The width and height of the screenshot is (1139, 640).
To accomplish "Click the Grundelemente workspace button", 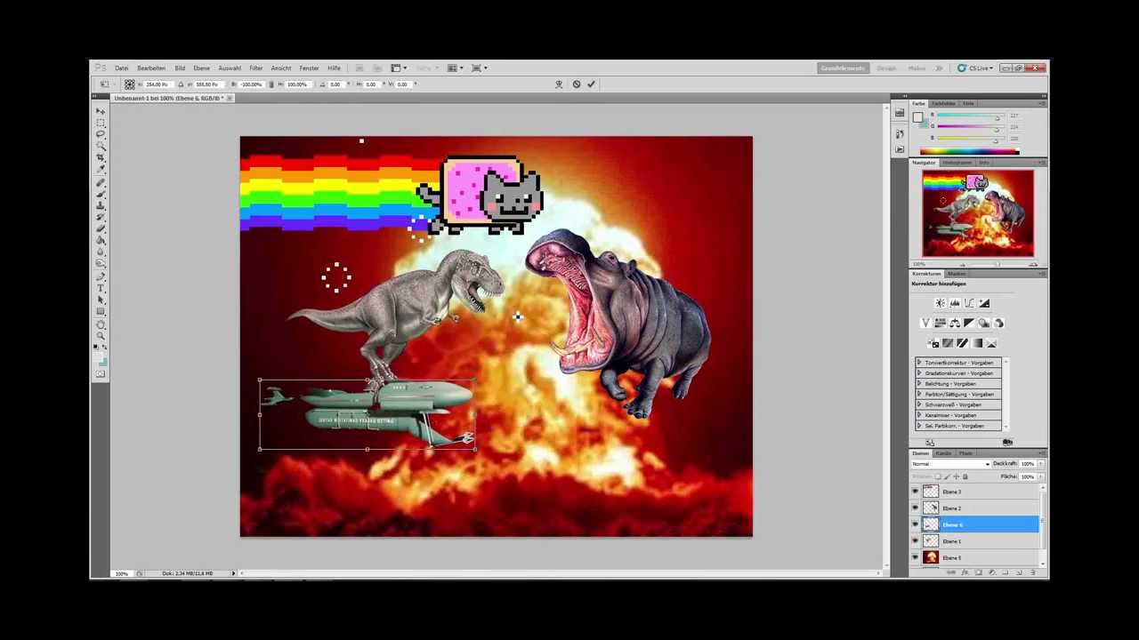I will click(x=843, y=68).
